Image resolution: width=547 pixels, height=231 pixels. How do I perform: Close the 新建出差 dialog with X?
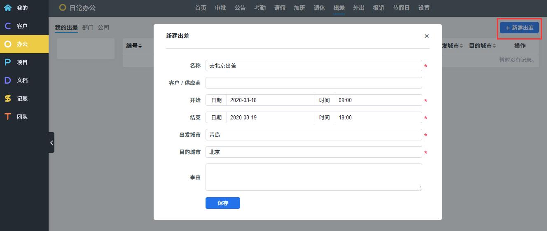click(426, 36)
